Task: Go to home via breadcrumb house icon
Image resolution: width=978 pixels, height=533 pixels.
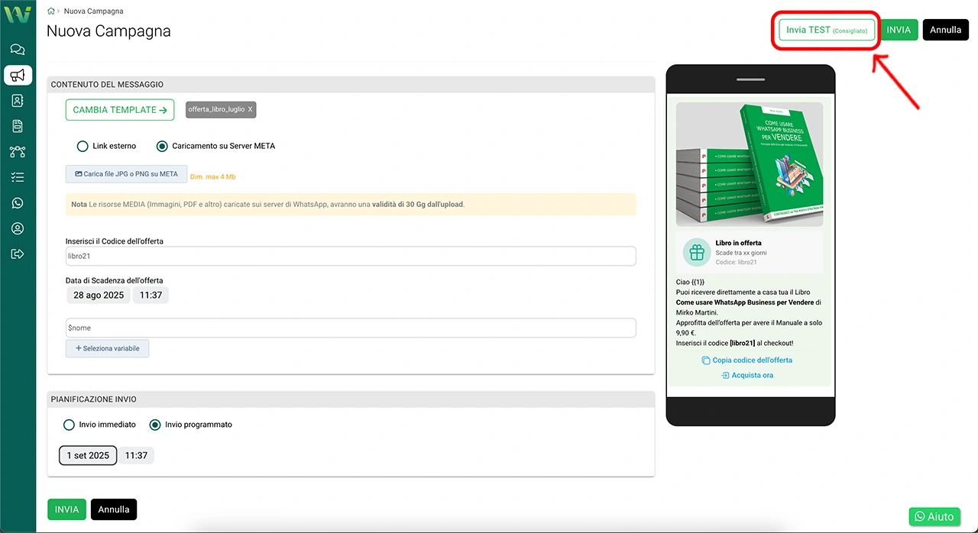Action: coord(51,11)
